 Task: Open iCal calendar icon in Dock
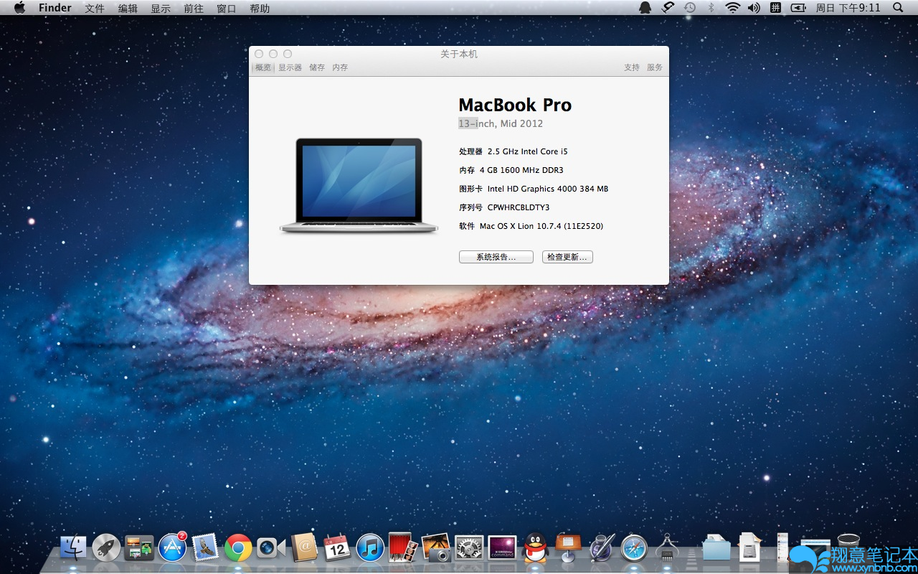pos(337,547)
